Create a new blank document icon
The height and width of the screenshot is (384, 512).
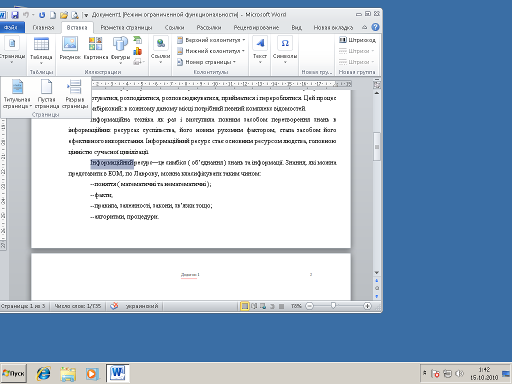click(52, 14)
